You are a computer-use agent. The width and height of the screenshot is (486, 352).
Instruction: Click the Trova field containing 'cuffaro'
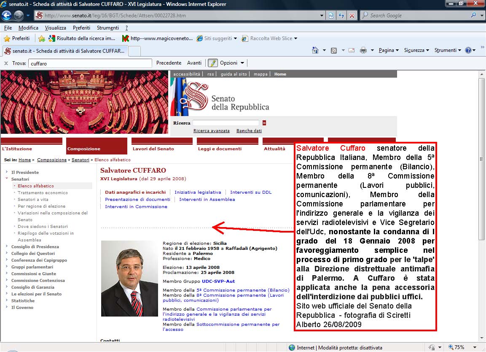pos(90,63)
